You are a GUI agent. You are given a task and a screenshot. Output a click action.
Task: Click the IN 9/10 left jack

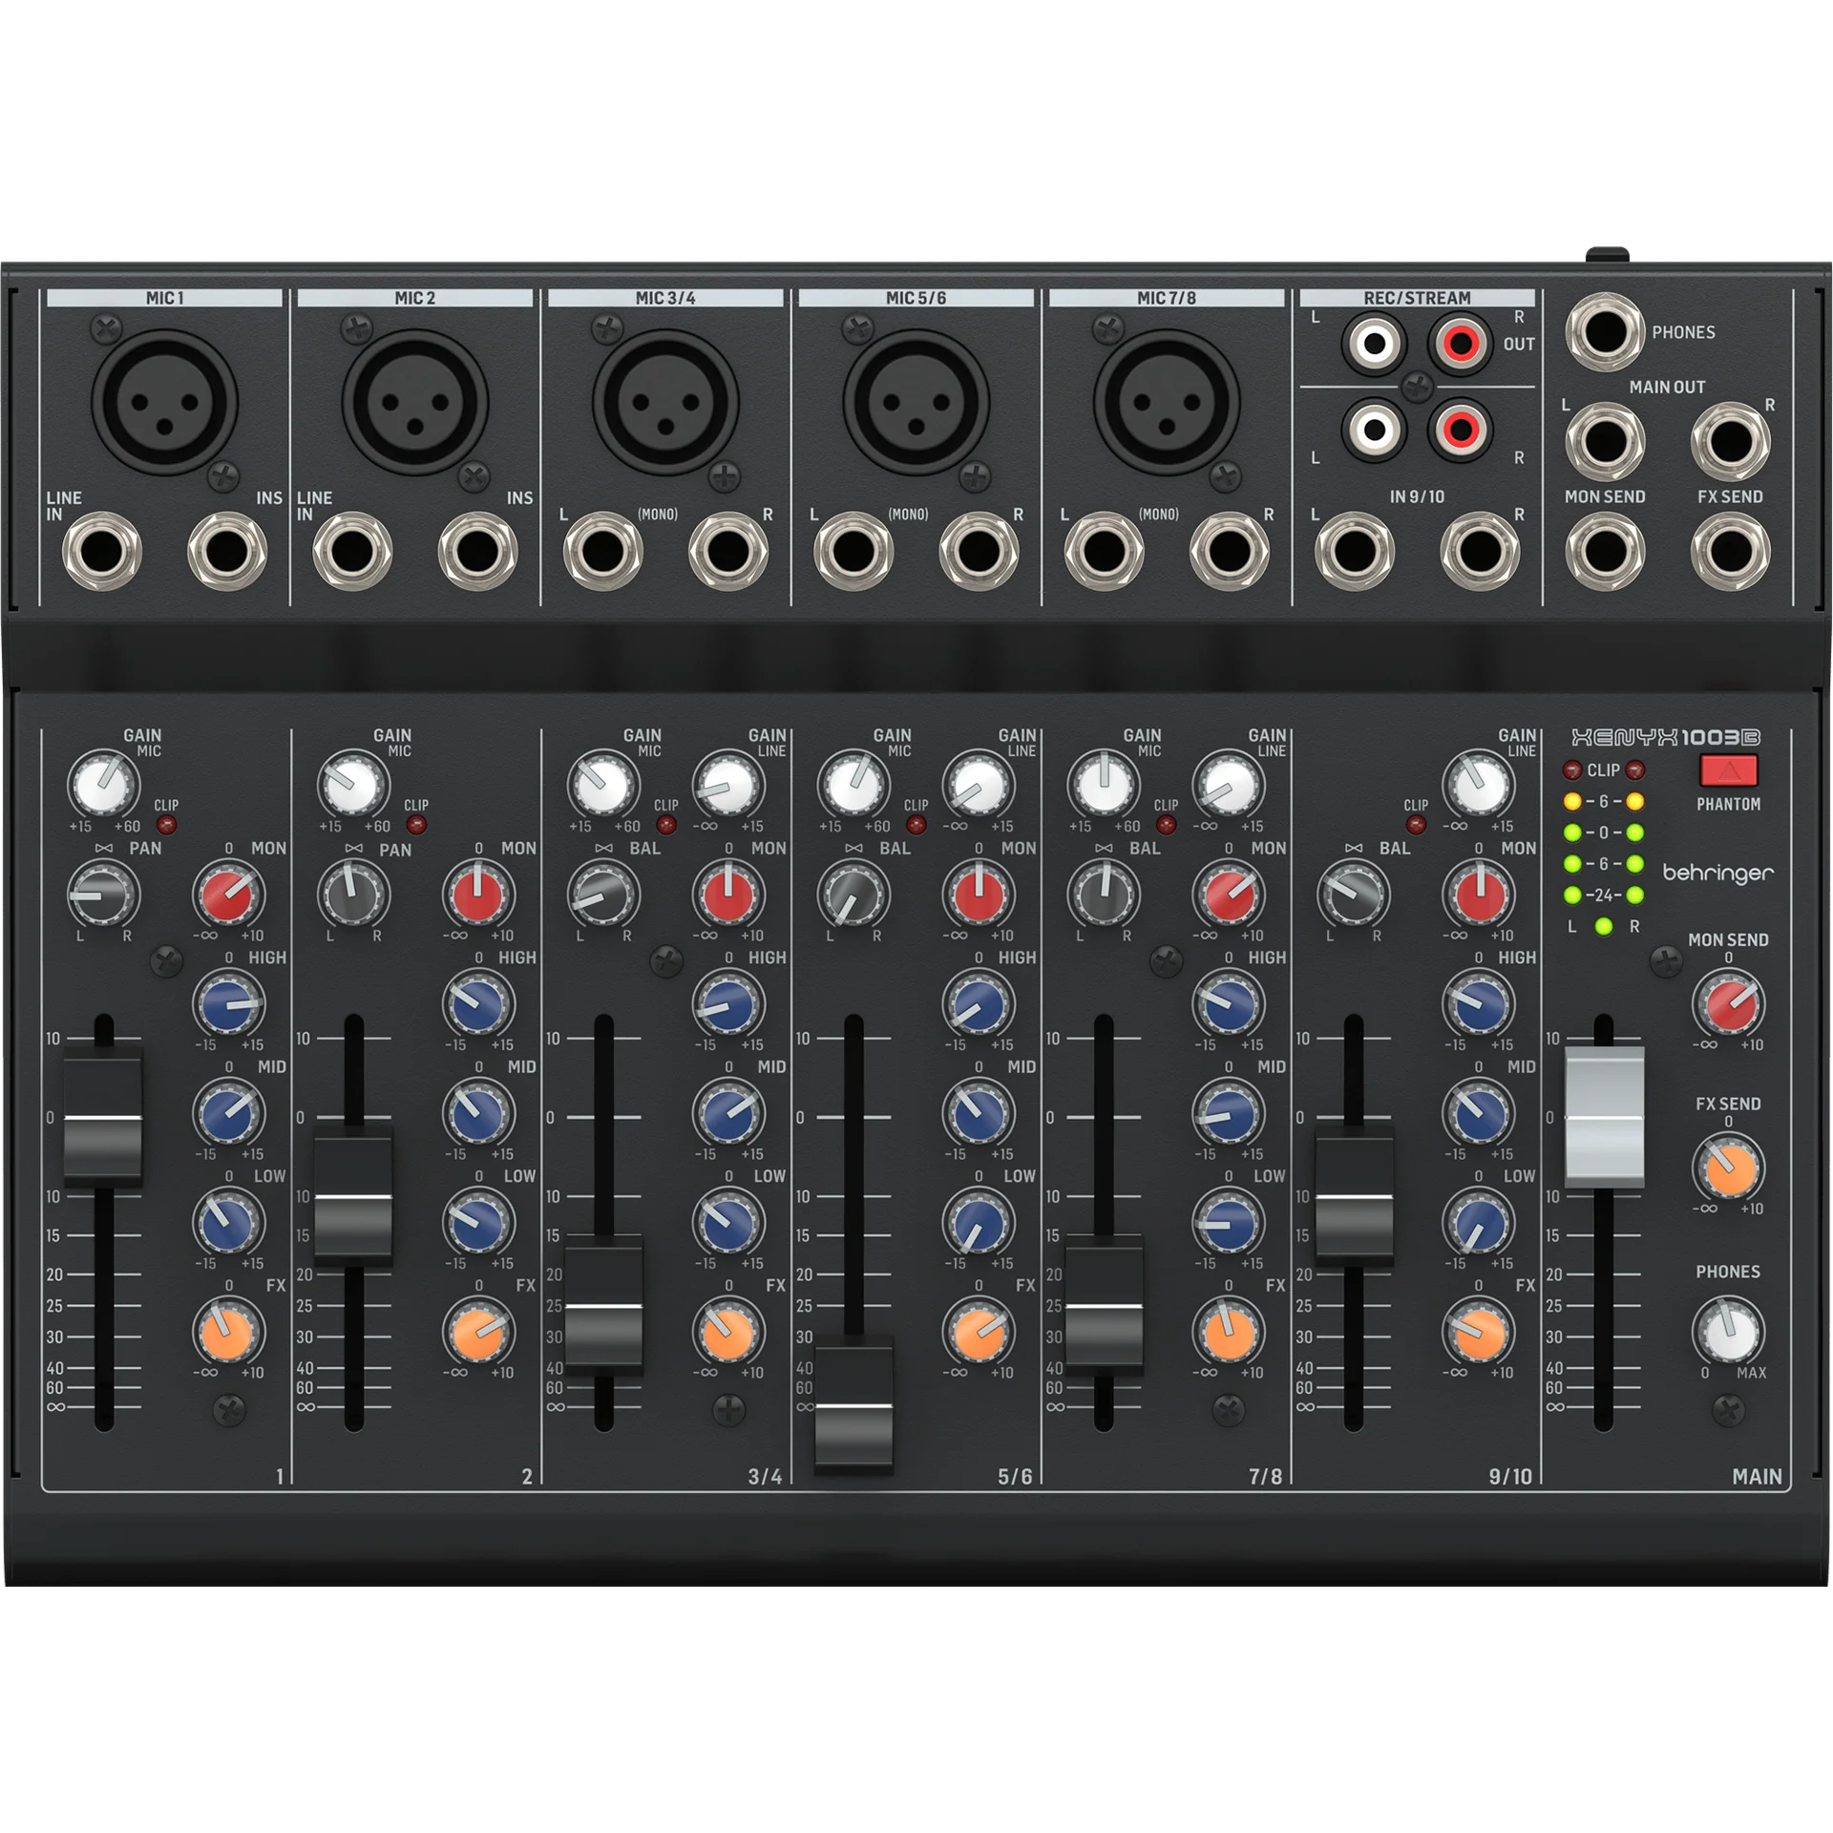1355,551
